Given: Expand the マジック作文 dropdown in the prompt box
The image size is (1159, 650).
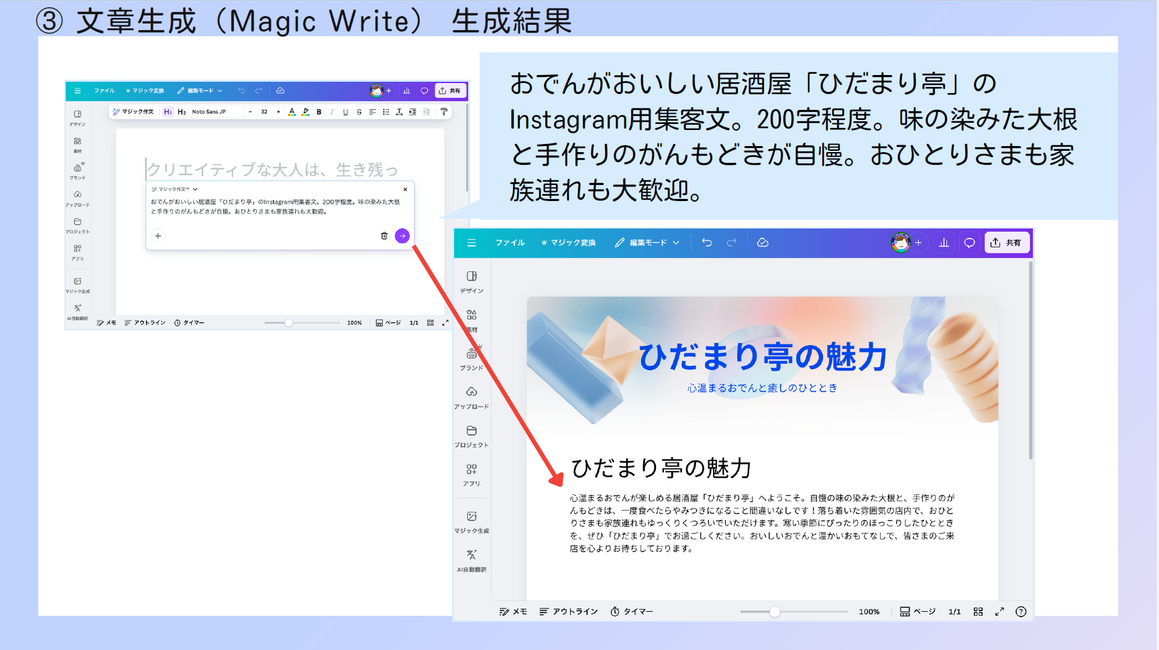Looking at the screenshot, I should [174, 189].
